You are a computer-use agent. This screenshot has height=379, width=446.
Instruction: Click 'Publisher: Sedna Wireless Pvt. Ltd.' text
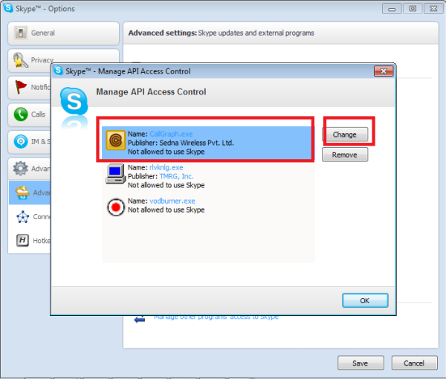click(181, 143)
